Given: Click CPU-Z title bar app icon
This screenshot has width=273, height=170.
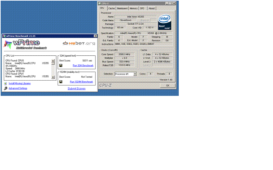Looking at the screenshot, I should point(100,3).
